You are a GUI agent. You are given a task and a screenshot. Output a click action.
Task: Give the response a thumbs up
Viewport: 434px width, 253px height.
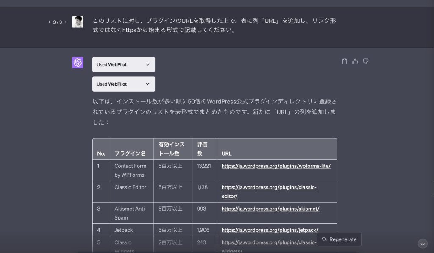click(x=355, y=61)
